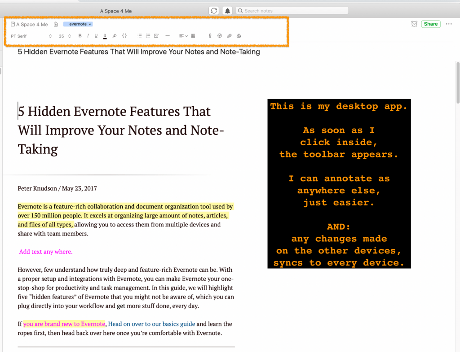
Task: Click the magenta 'Add text any where.' line
Action: pos(46,252)
